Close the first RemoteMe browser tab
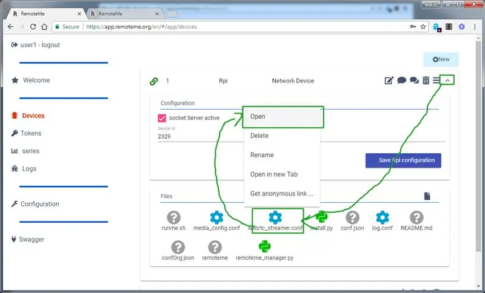Image resolution: width=485 pixels, height=293 pixels. [x=79, y=14]
